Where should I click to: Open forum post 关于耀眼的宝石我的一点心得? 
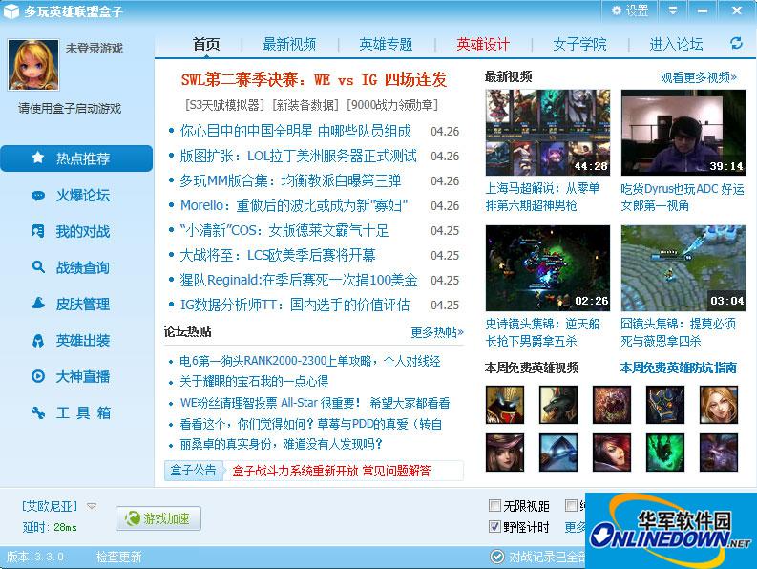254,381
